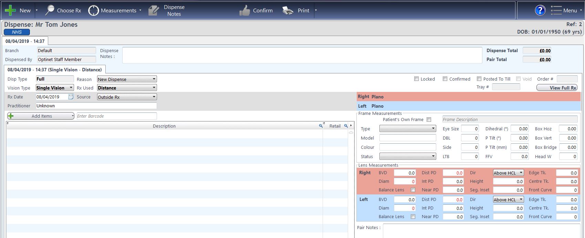The height and width of the screenshot is (238, 585).
Task: Open the blue Help question icon
Action: coord(540,10)
